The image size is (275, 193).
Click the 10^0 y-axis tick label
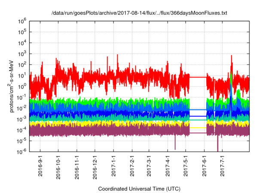coord(22,87)
